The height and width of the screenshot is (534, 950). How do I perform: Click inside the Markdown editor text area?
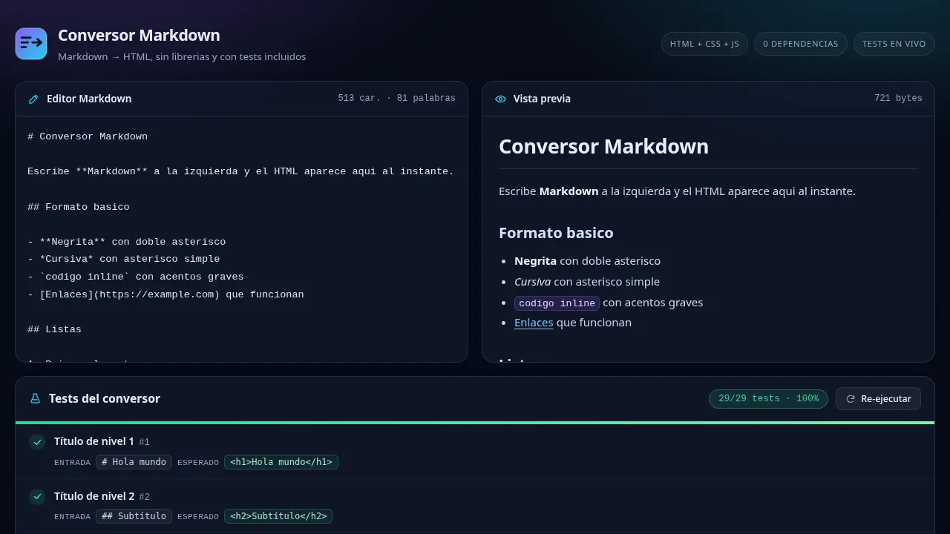241,239
